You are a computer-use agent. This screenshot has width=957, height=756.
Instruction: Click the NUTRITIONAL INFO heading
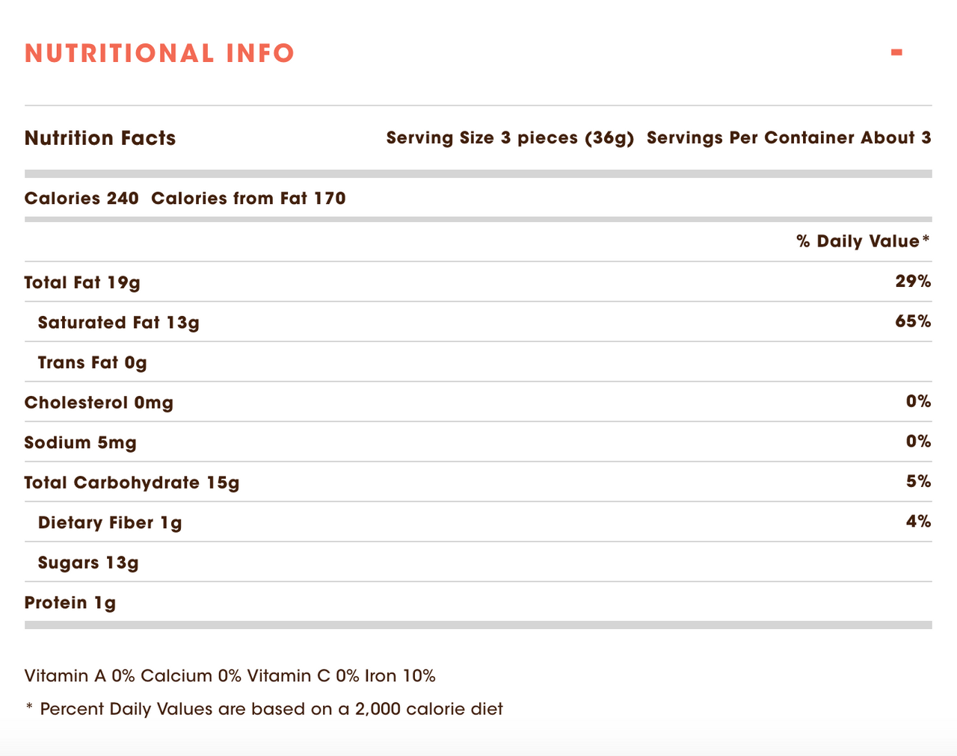pyautogui.click(x=159, y=53)
